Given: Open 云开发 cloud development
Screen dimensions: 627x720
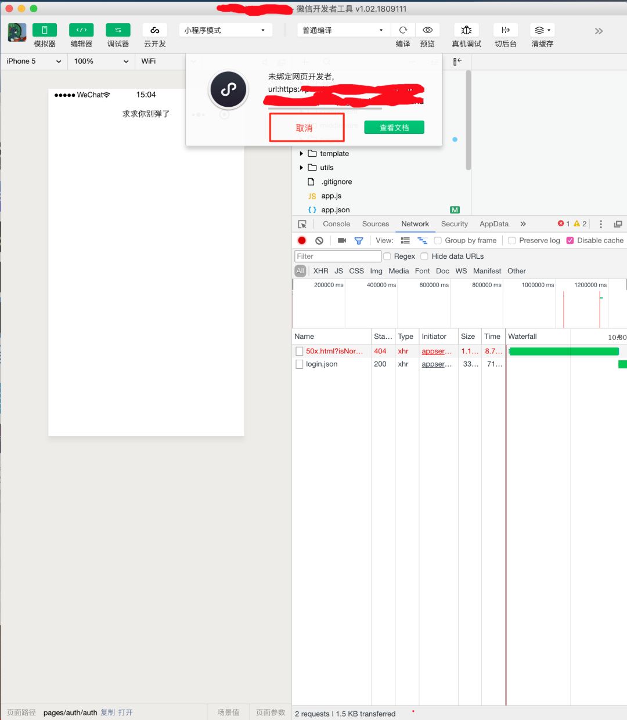Looking at the screenshot, I should tap(155, 30).
